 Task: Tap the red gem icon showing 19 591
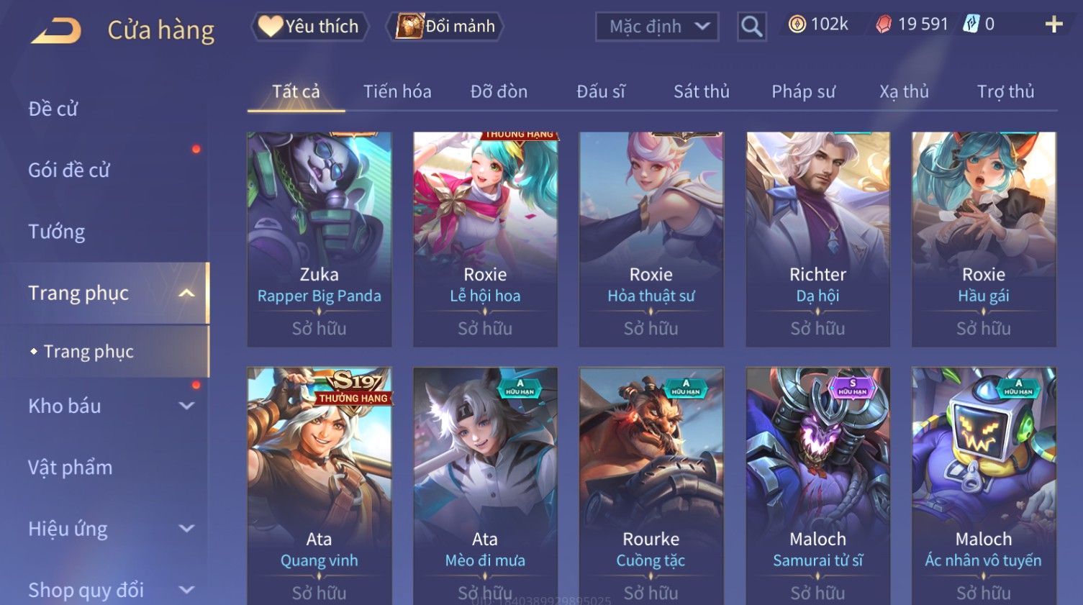click(x=884, y=24)
